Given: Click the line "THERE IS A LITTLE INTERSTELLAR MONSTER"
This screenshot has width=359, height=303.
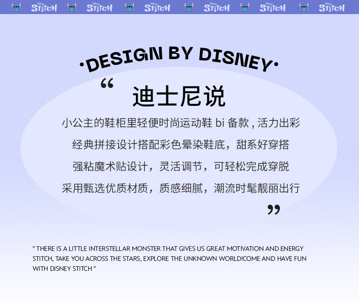Looking at the screenshot, I should (168, 248).
